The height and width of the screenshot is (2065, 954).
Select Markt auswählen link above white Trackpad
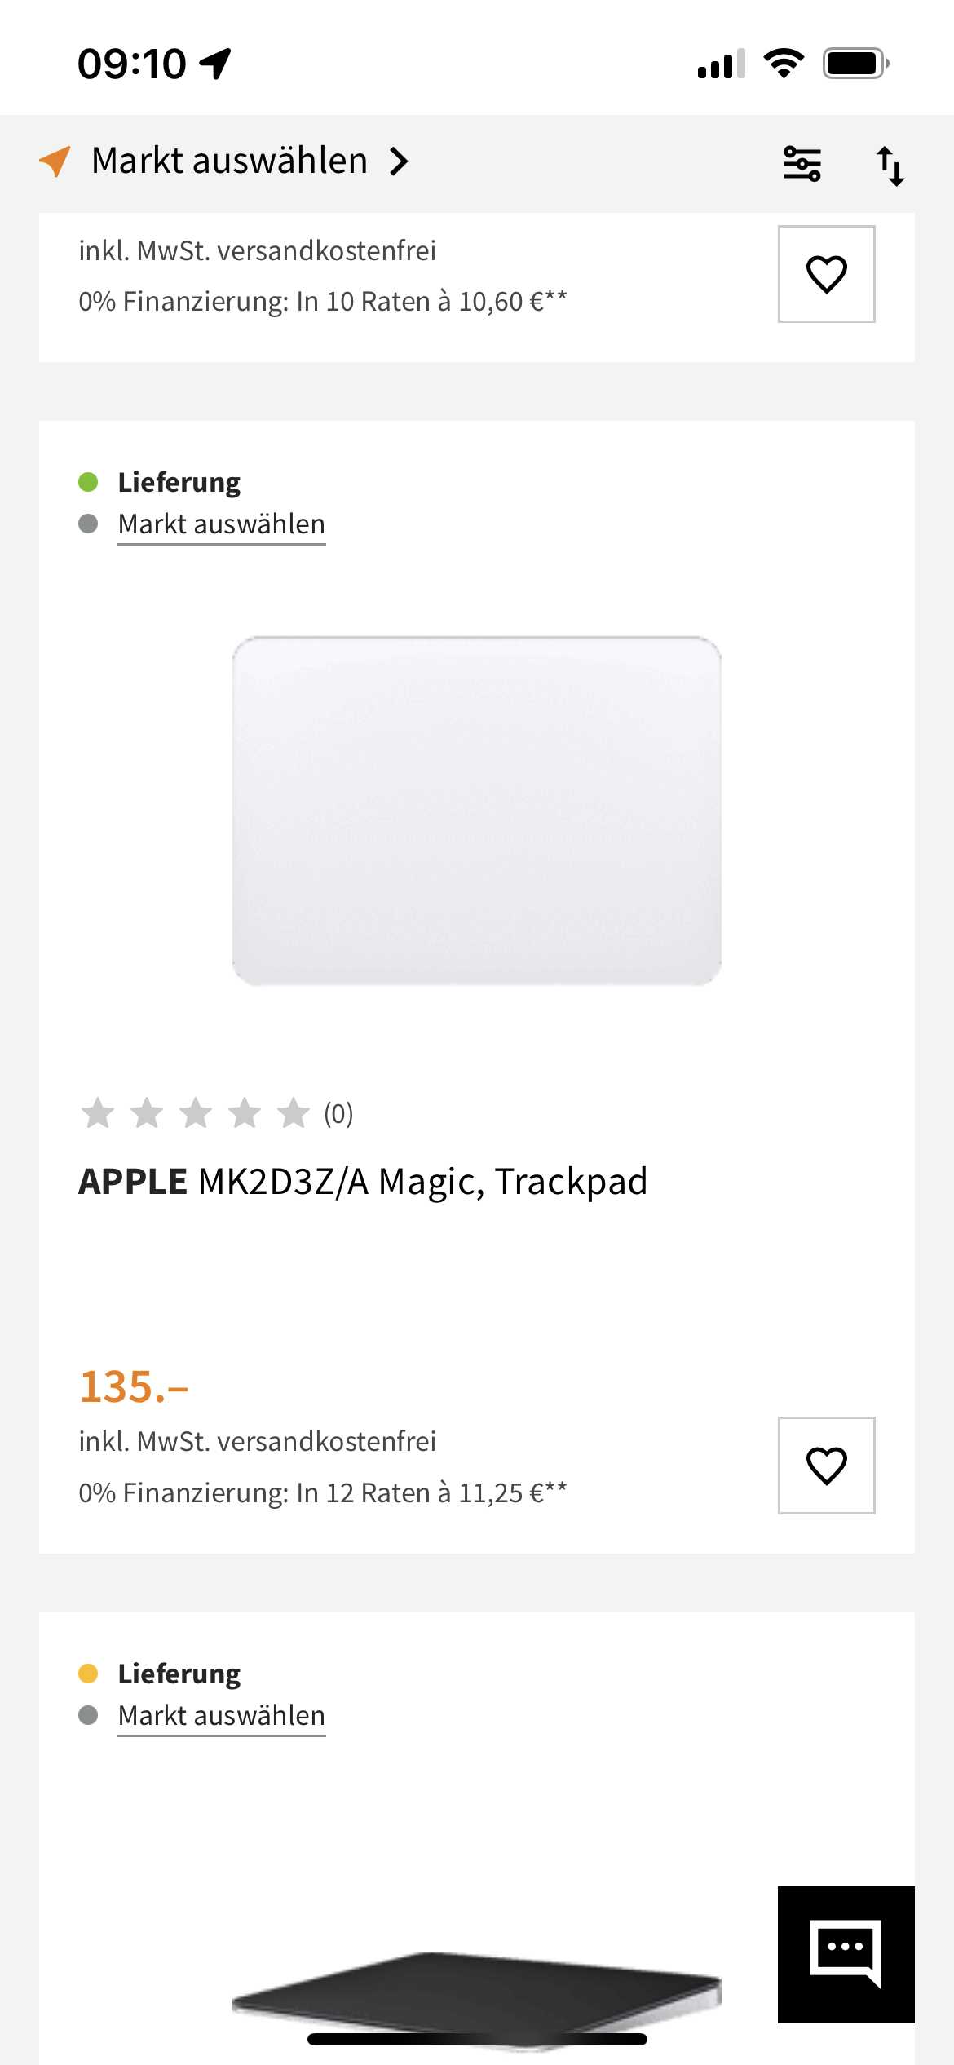(221, 524)
